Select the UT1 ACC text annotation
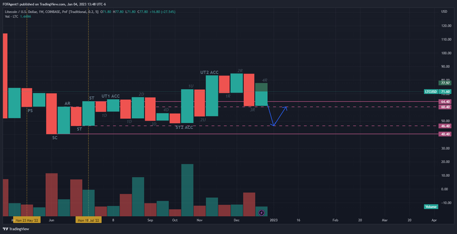 click(111, 96)
